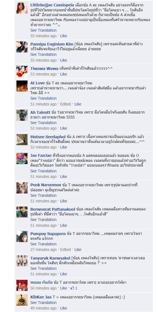Screen dimensions: 158x312
Task: Open the พยอม กันภัย profile name
Action: (42, 282)
